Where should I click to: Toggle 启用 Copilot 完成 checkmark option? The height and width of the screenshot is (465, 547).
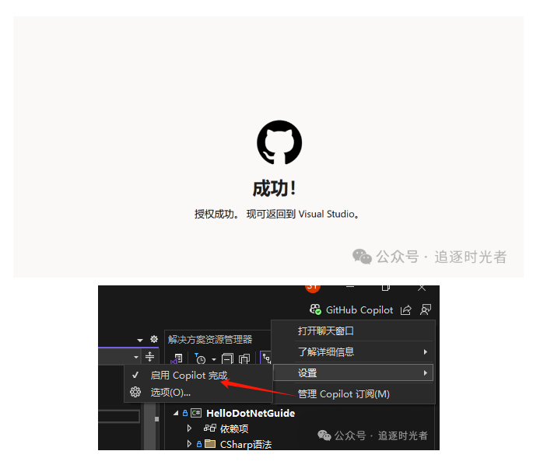[198, 375]
